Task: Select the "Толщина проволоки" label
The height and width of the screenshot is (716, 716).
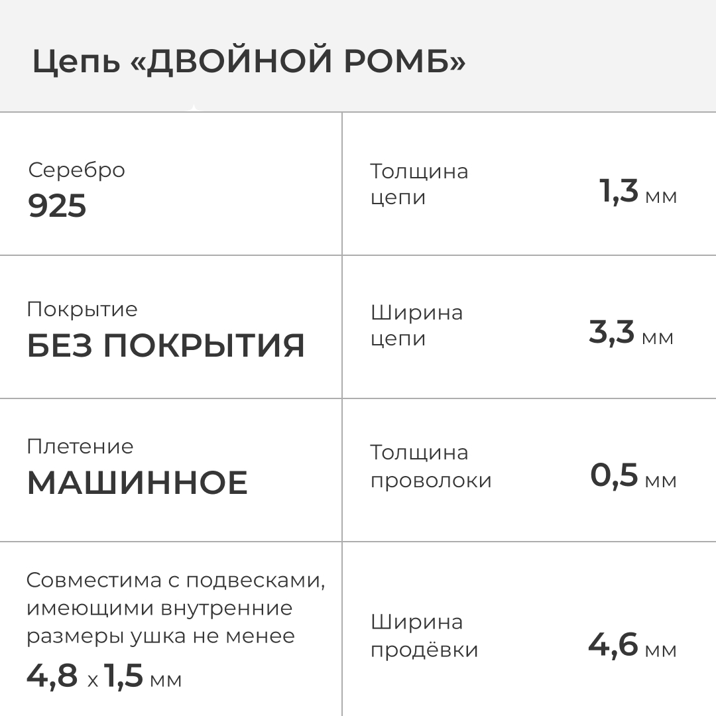Action: coord(430,466)
